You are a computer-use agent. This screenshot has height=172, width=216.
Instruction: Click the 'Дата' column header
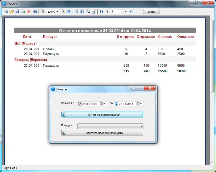(27, 37)
